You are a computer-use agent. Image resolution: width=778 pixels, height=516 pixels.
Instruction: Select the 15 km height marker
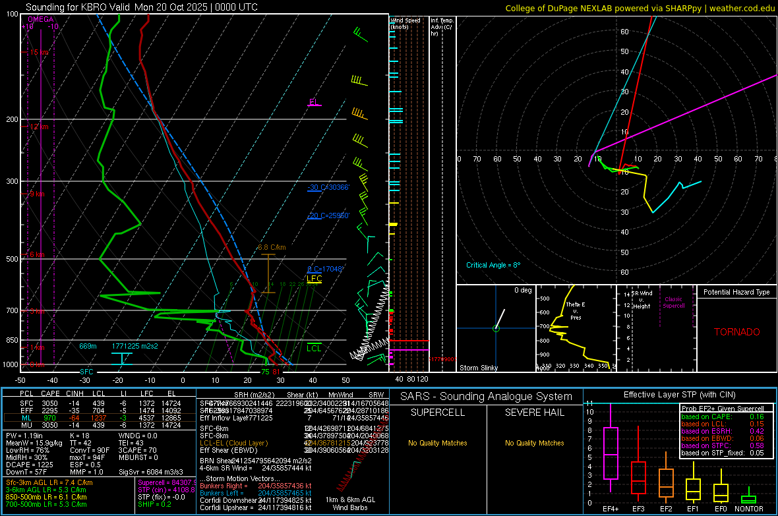(x=39, y=52)
